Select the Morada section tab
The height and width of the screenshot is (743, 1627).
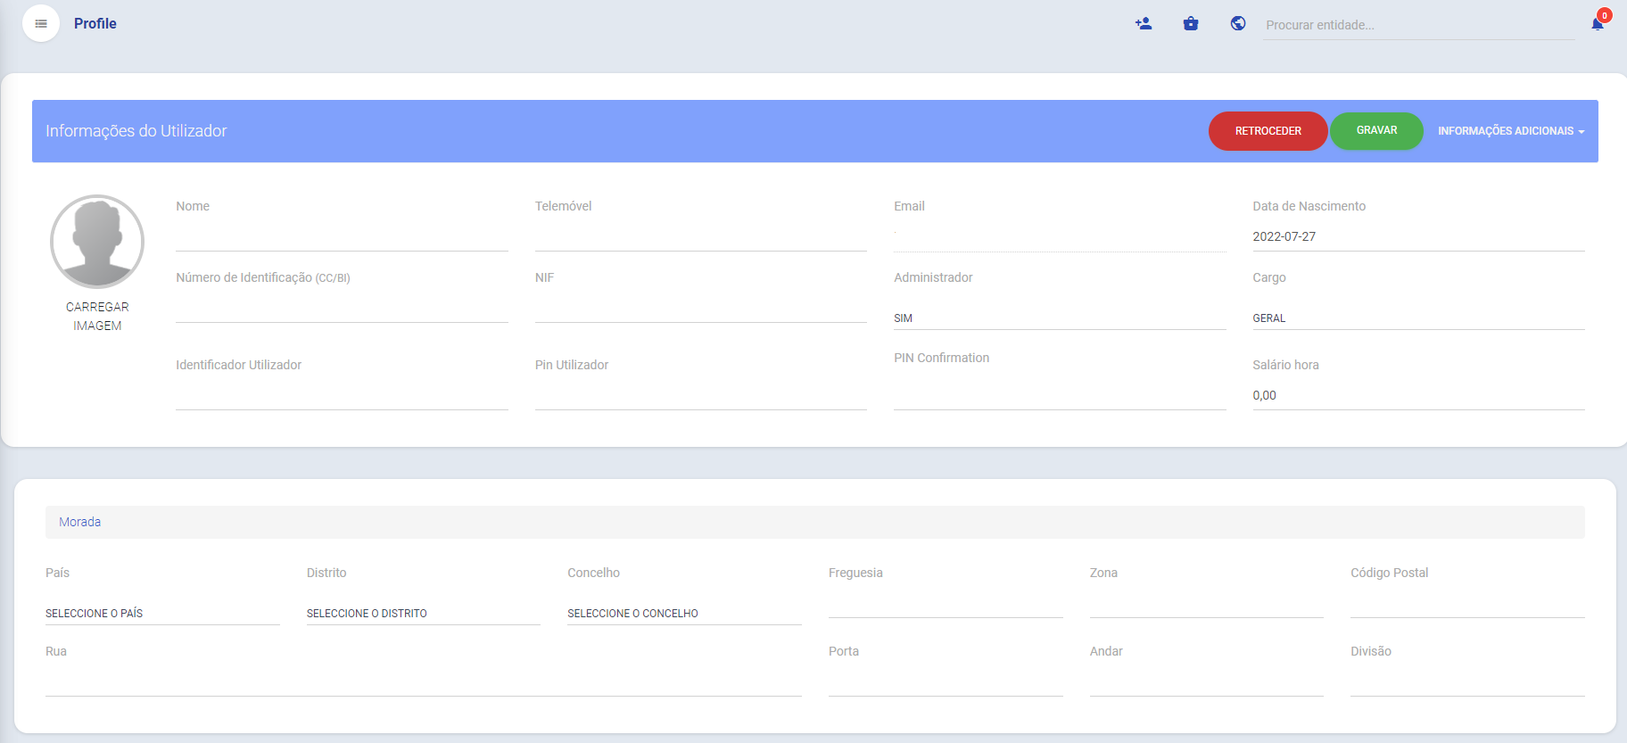coord(80,523)
